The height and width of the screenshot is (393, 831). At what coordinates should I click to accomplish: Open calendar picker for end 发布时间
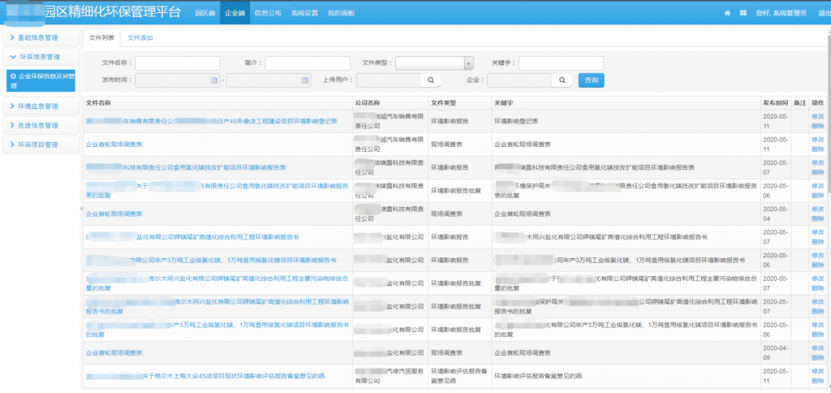(x=305, y=80)
